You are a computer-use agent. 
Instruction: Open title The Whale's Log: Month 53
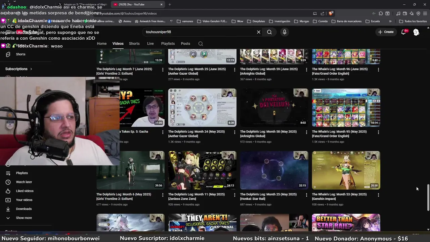[339, 197]
